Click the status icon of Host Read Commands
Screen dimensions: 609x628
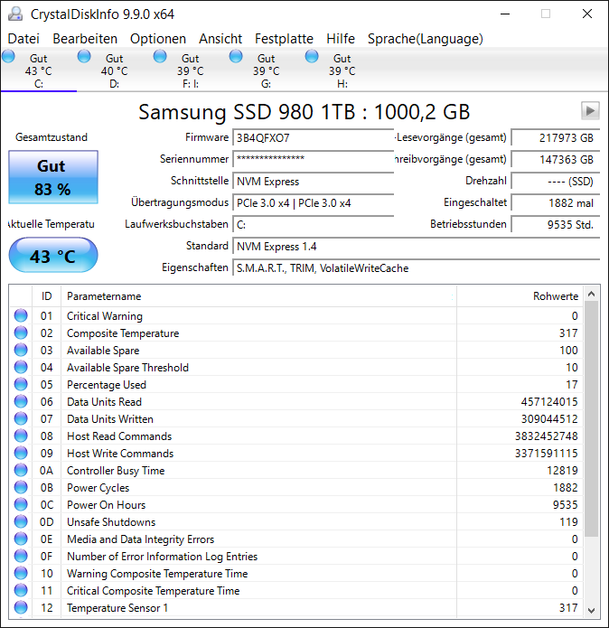tap(21, 436)
